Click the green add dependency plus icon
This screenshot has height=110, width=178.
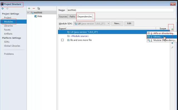[x=172, y=29]
